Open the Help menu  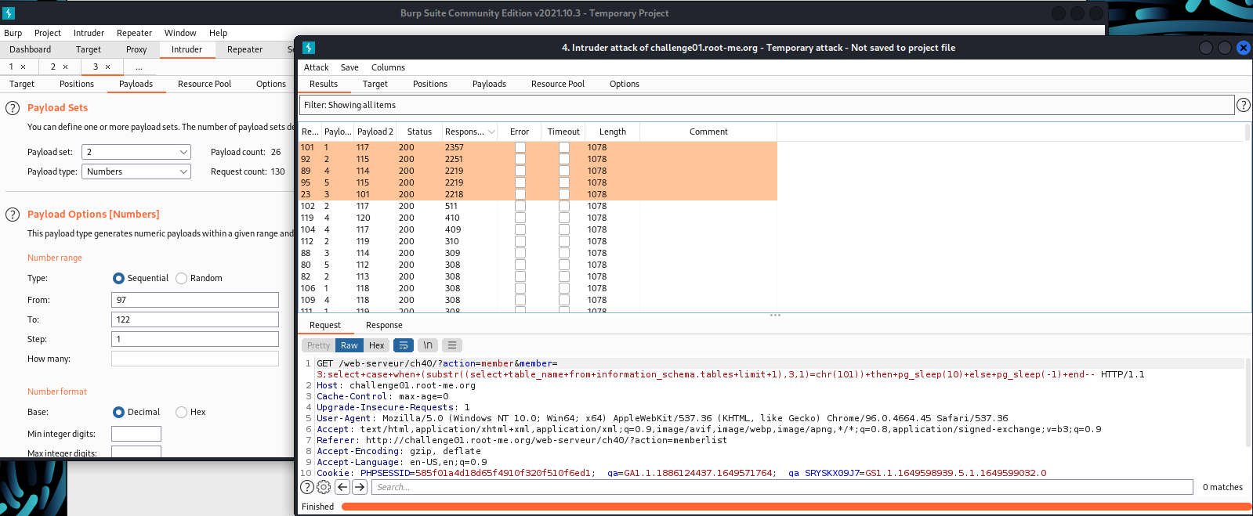(x=218, y=33)
